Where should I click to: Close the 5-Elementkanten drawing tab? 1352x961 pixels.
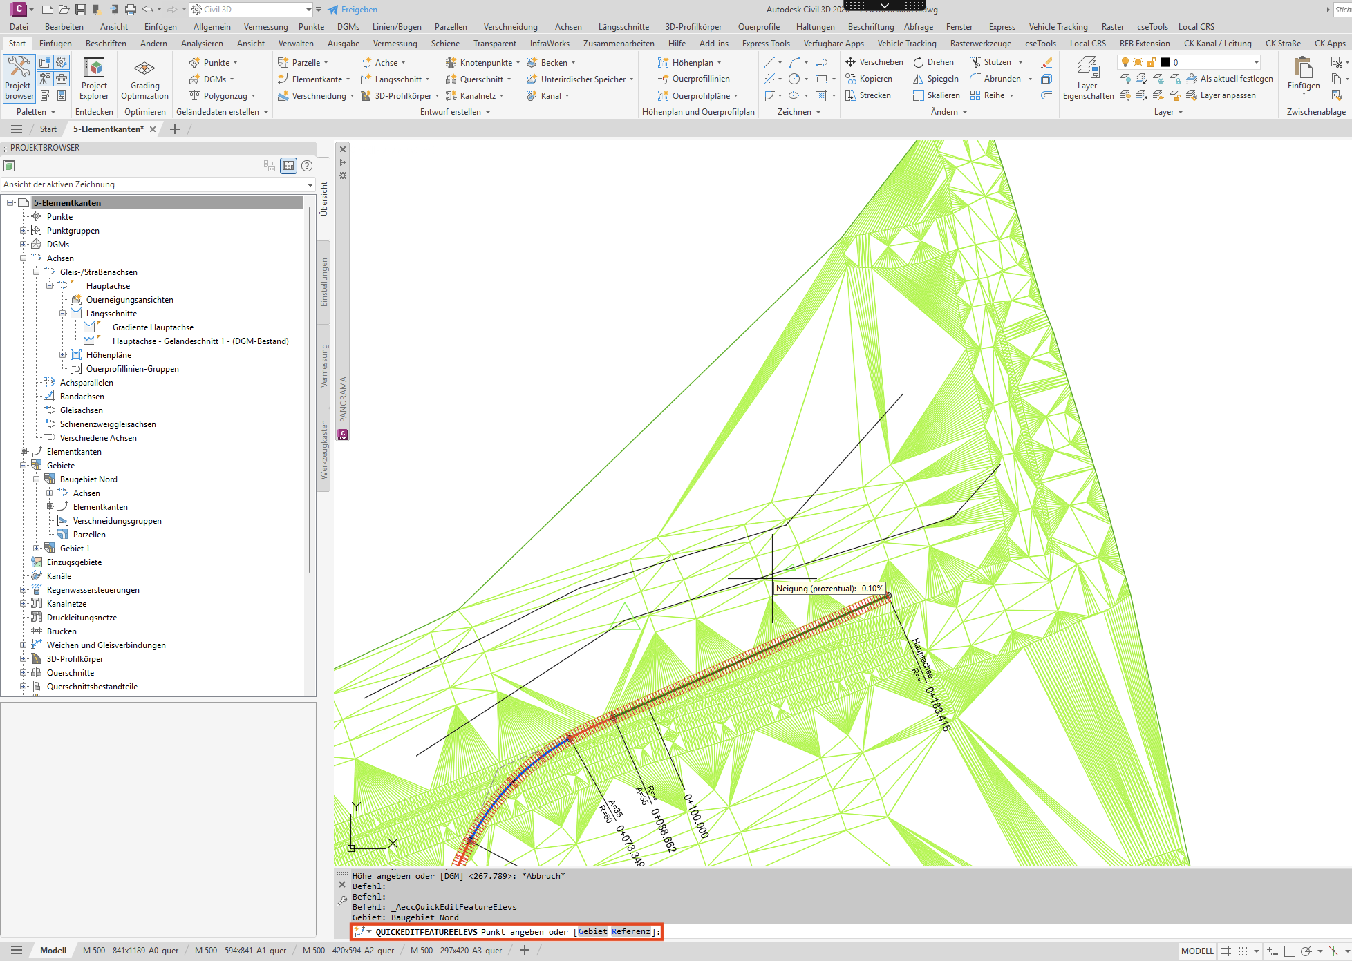coord(153,129)
